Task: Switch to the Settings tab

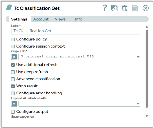Action: [19, 19]
